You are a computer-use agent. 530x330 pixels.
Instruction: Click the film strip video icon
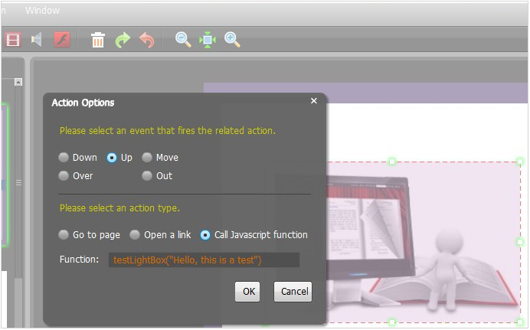(13, 40)
